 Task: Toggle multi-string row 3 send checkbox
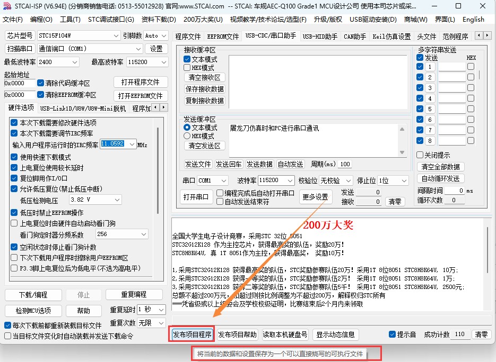pyautogui.click(x=420, y=88)
